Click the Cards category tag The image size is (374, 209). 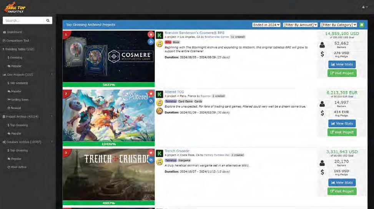[x=198, y=101]
